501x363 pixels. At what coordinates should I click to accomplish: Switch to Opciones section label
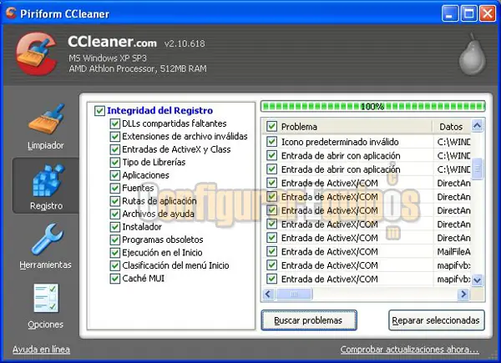(x=46, y=325)
